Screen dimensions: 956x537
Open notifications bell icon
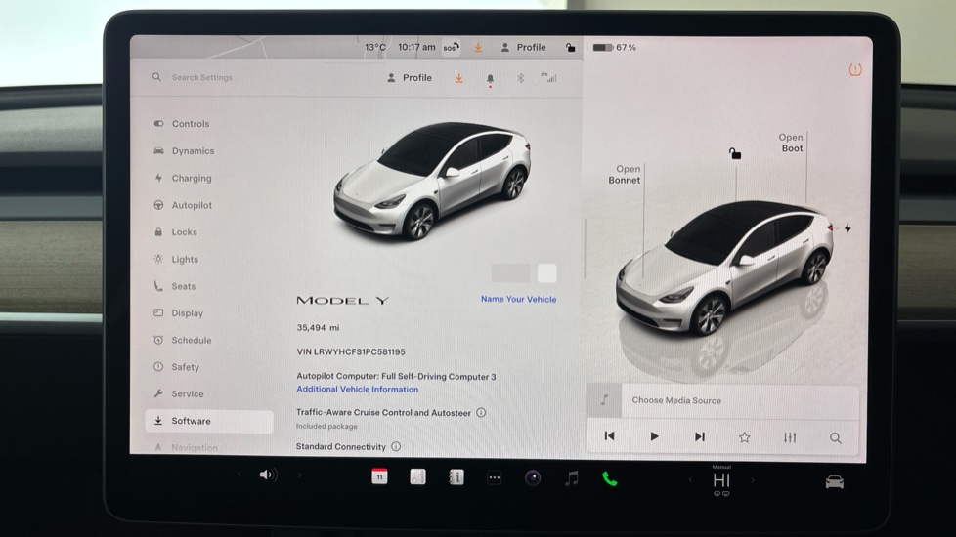point(490,79)
